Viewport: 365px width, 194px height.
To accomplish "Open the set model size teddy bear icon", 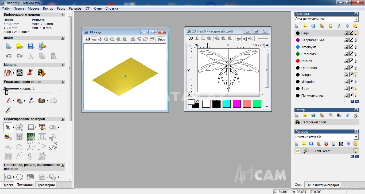I will [x=8, y=72].
